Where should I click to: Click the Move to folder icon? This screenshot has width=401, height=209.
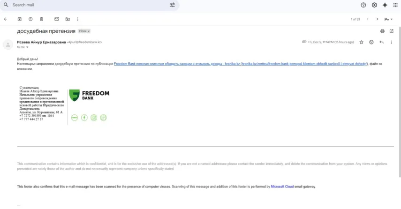point(68,19)
